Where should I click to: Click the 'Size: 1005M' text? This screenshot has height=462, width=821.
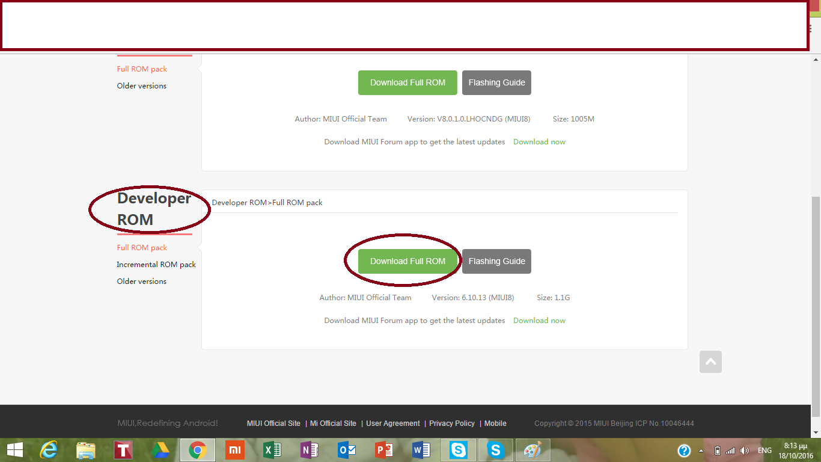[x=573, y=119]
